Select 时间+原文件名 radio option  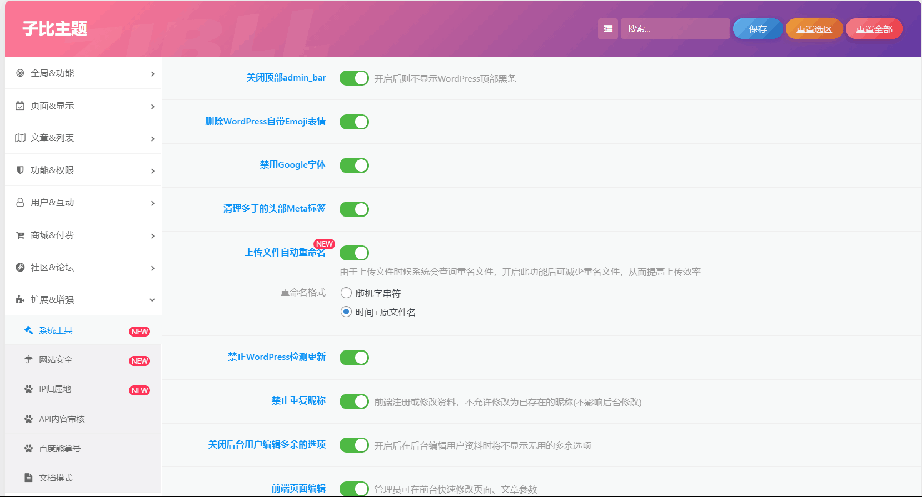[346, 312]
